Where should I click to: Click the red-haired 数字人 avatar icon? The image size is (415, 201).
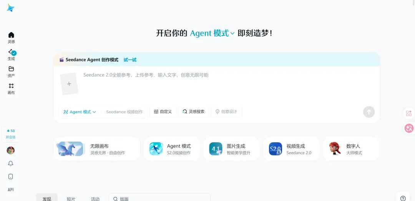335,148
